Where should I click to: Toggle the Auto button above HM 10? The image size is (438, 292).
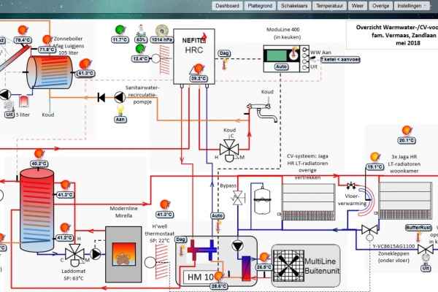[x=217, y=216]
